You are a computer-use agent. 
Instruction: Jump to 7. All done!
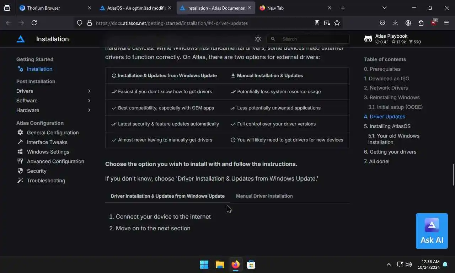(x=377, y=161)
